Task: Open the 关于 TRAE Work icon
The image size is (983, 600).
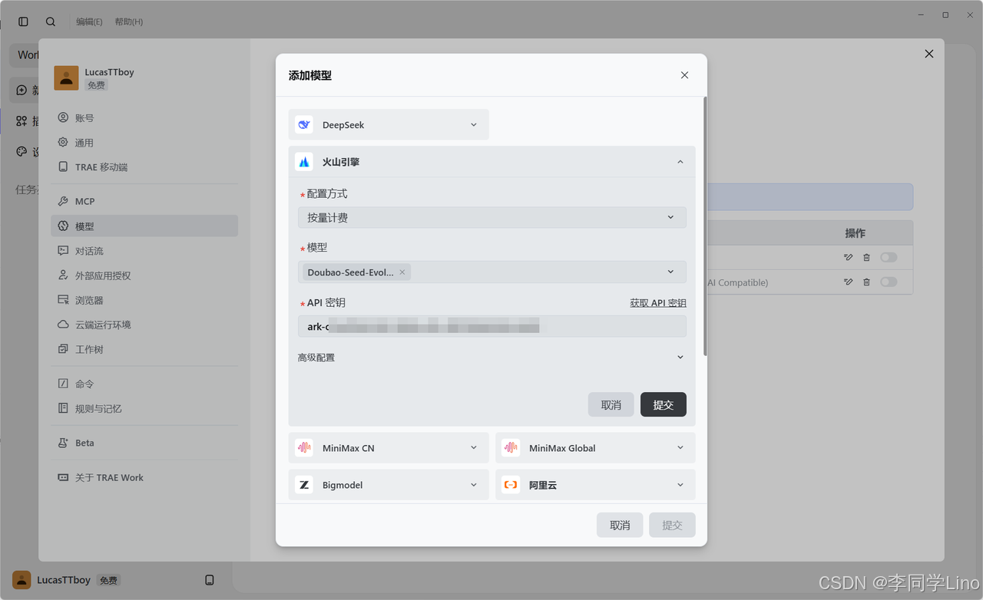Action: pos(63,477)
